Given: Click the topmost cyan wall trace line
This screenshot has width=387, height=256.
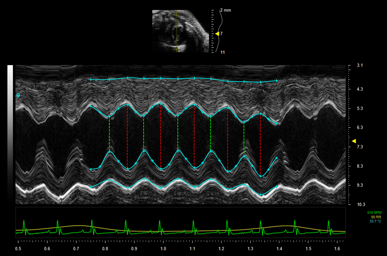Looking at the screenshot, I should 184,79.
